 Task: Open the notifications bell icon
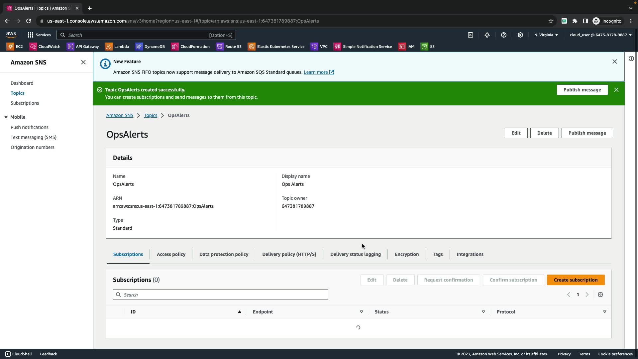click(487, 35)
